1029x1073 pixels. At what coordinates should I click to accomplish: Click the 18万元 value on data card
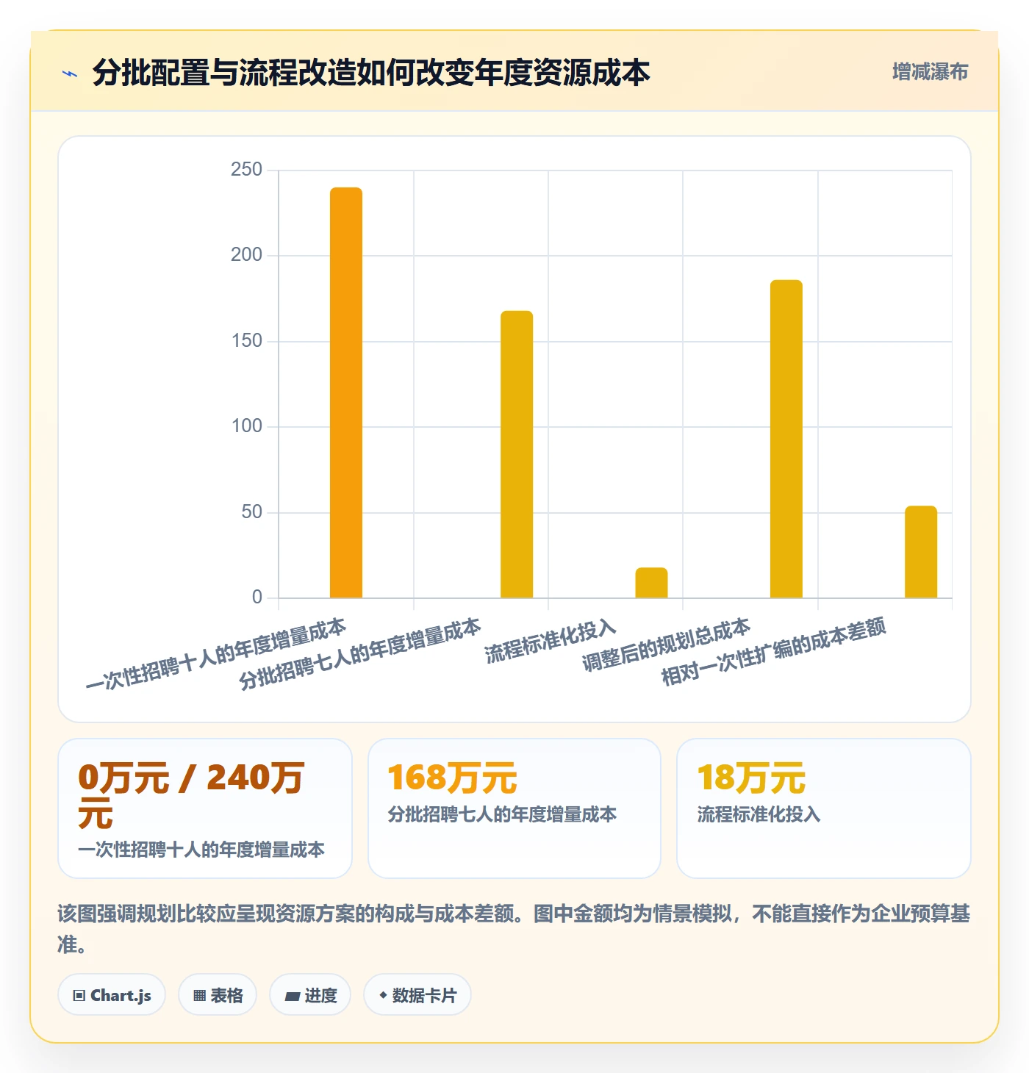coord(751,778)
